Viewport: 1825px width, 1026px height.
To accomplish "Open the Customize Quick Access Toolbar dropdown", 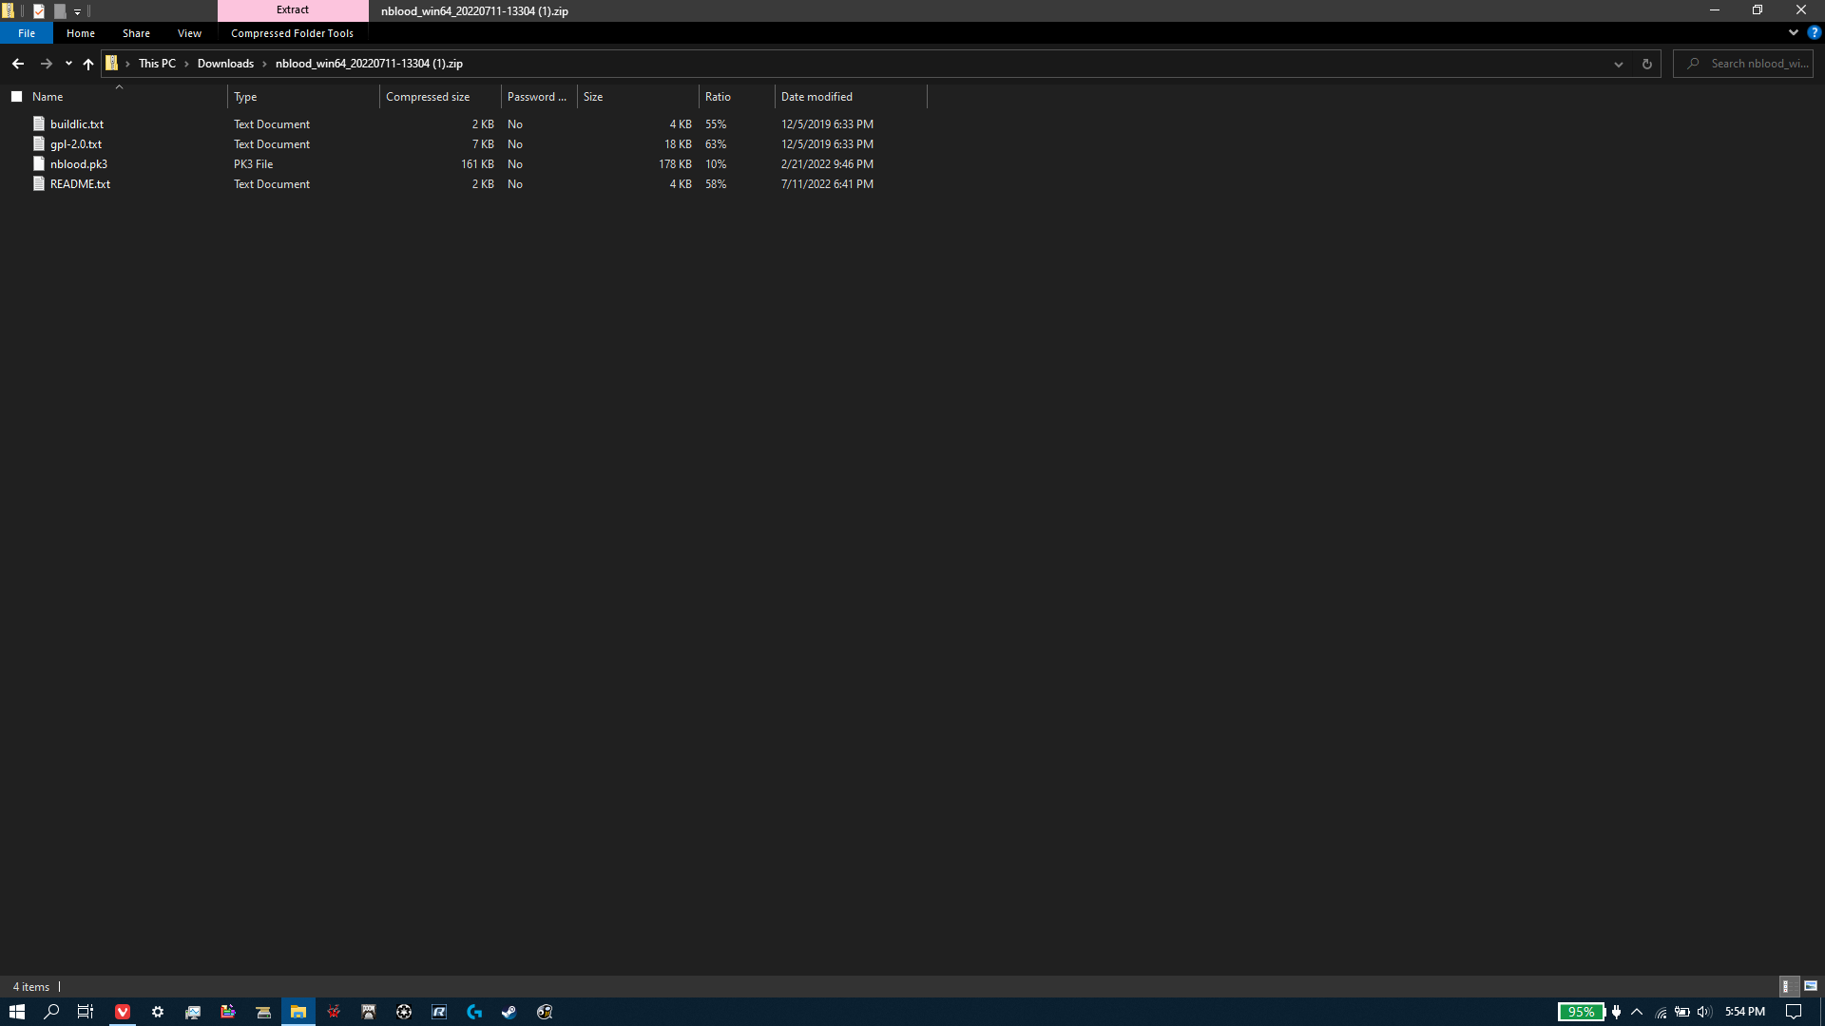I will coord(77,10).
